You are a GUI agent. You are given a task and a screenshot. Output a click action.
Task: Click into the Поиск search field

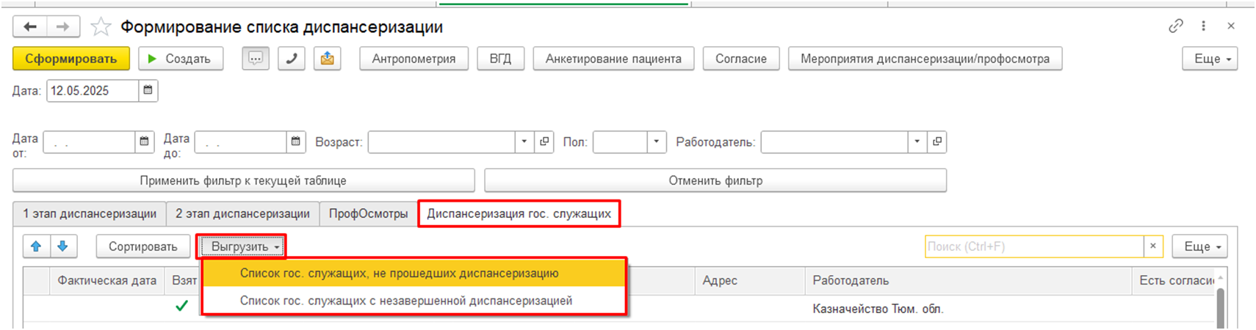[x=1033, y=246]
